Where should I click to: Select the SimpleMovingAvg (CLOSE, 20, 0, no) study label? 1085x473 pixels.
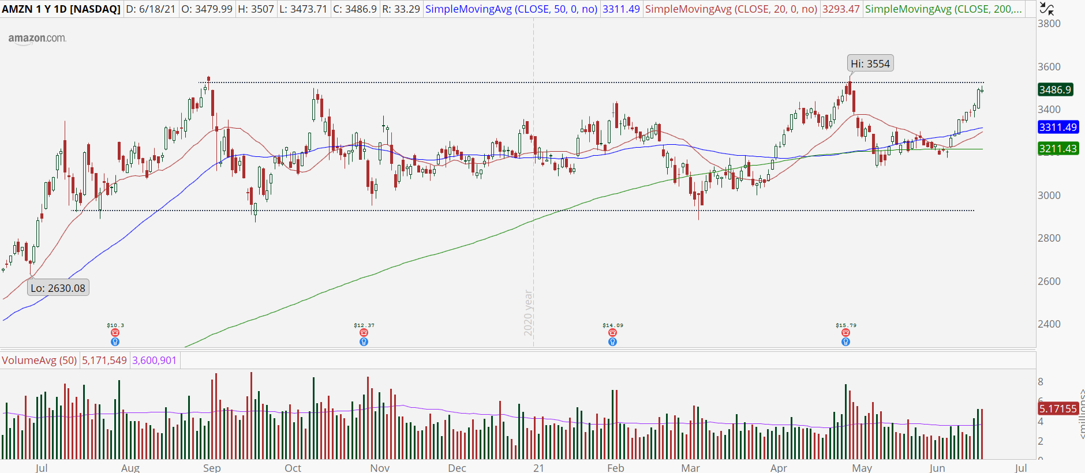coord(731,9)
